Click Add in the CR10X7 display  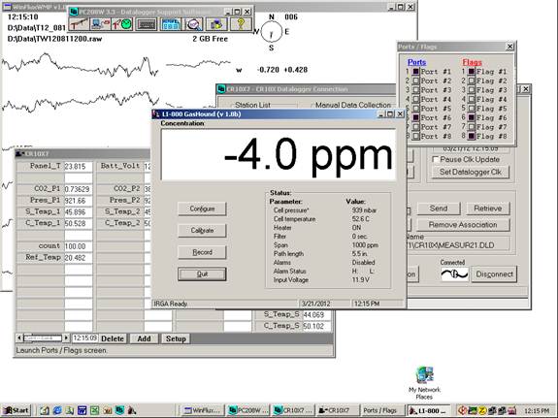click(145, 338)
